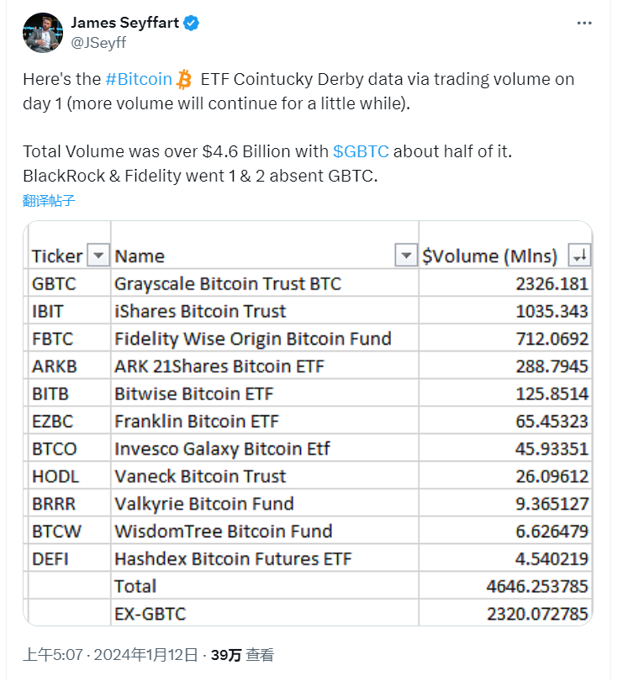Viewport: 623px width, 681px height.
Task: Click the Grayscale Bitcoin Trust BTC cell
Action: coord(228,283)
